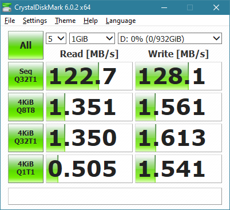Click the Read [MB/s] column header

pyautogui.click(x=89, y=54)
